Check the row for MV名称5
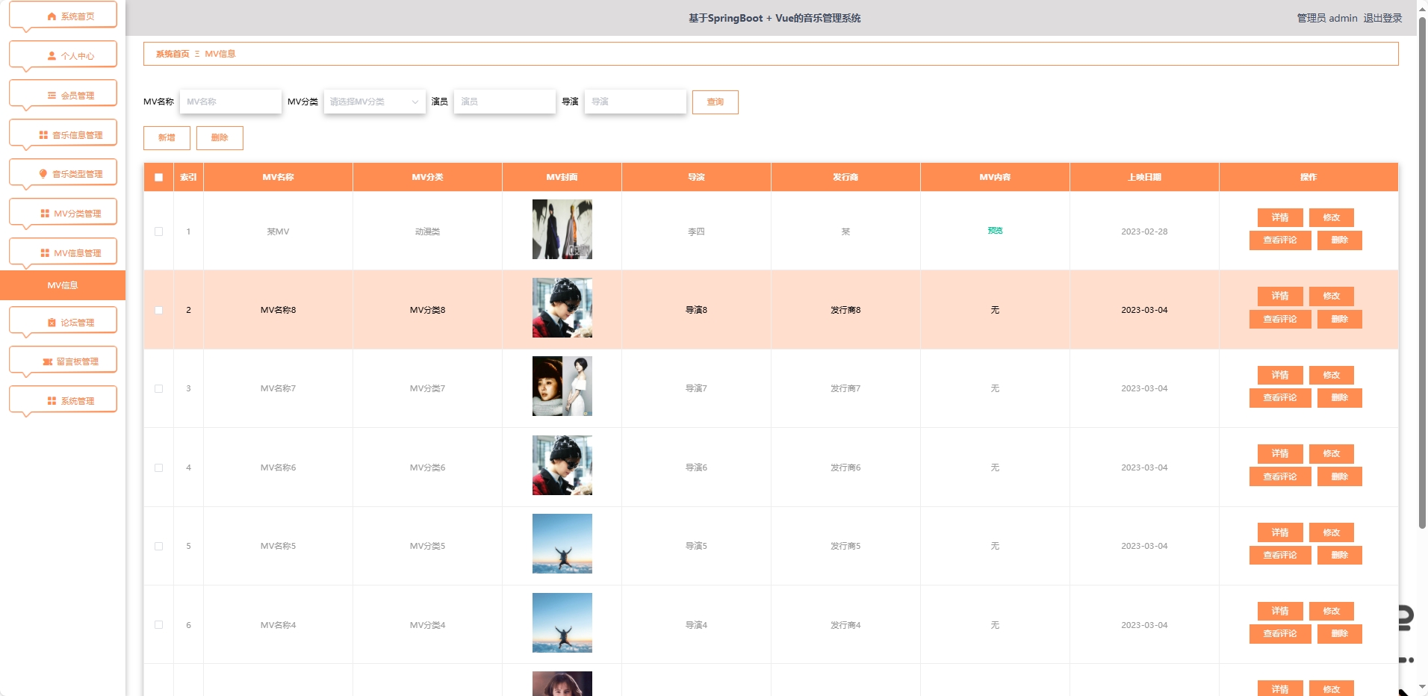The height and width of the screenshot is (696, 1428). [x=158, y=546]
